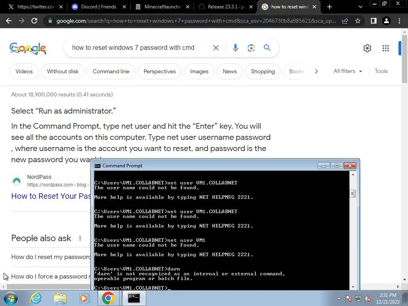Open the Chrome three-dot menu

[399, 21]
